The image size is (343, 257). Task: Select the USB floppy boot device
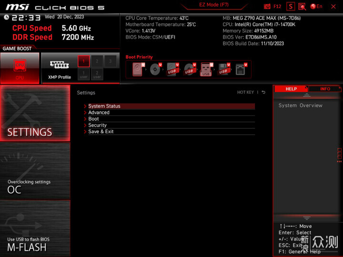pyautogui.click(x=224, y=69)
